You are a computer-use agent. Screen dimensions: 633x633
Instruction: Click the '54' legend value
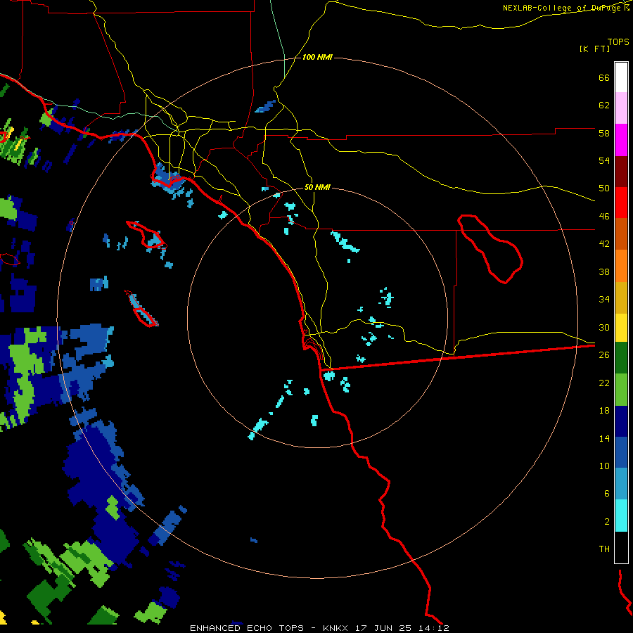604,160
